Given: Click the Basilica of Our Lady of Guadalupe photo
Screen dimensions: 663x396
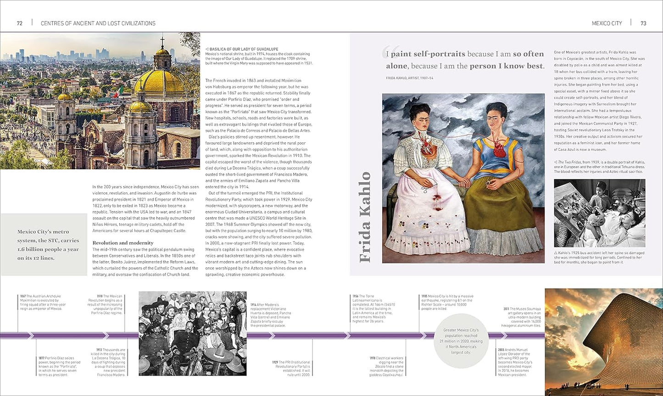Looking at the screenshot, I should point(100,100).
